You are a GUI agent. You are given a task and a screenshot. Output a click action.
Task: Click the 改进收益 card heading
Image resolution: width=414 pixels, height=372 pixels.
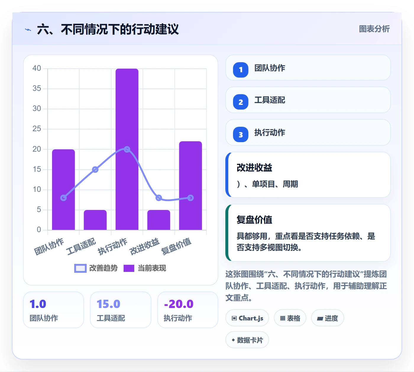click(x=254, y=168)
